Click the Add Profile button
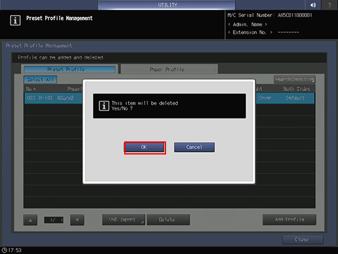338x254 pixels. (290, 219)
